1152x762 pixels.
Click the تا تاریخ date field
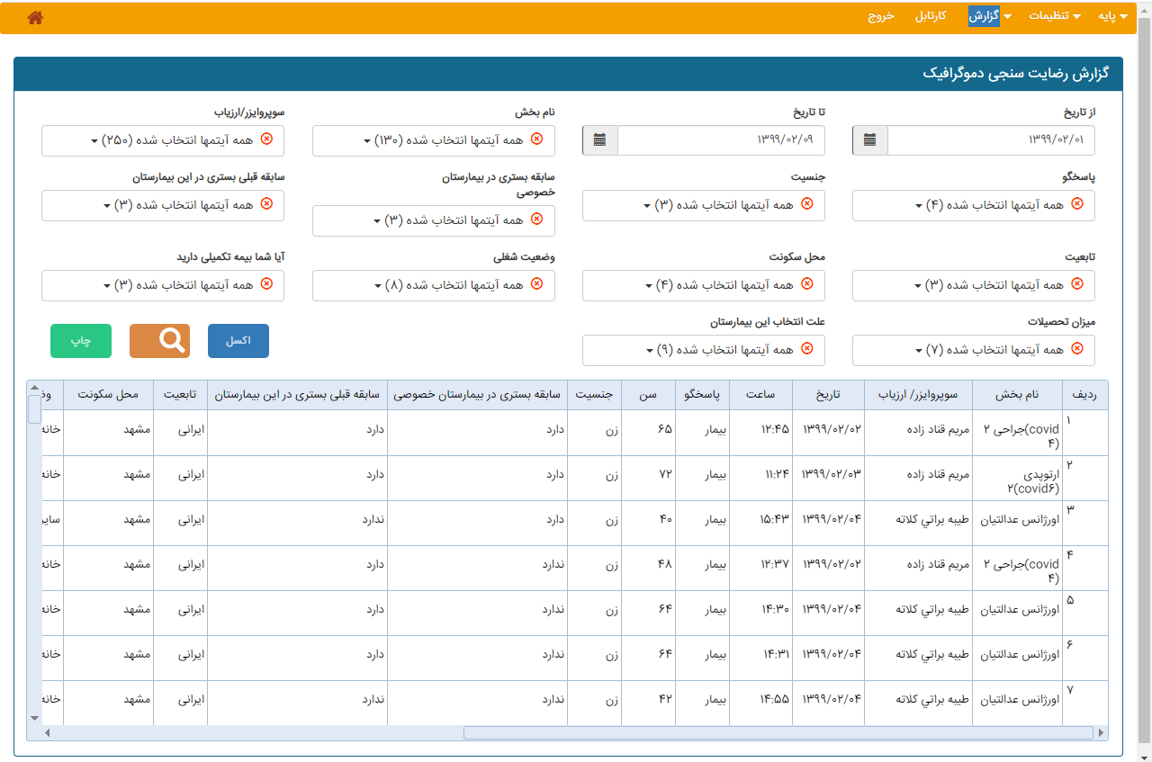pyautogui.click(x=721, y=140)
